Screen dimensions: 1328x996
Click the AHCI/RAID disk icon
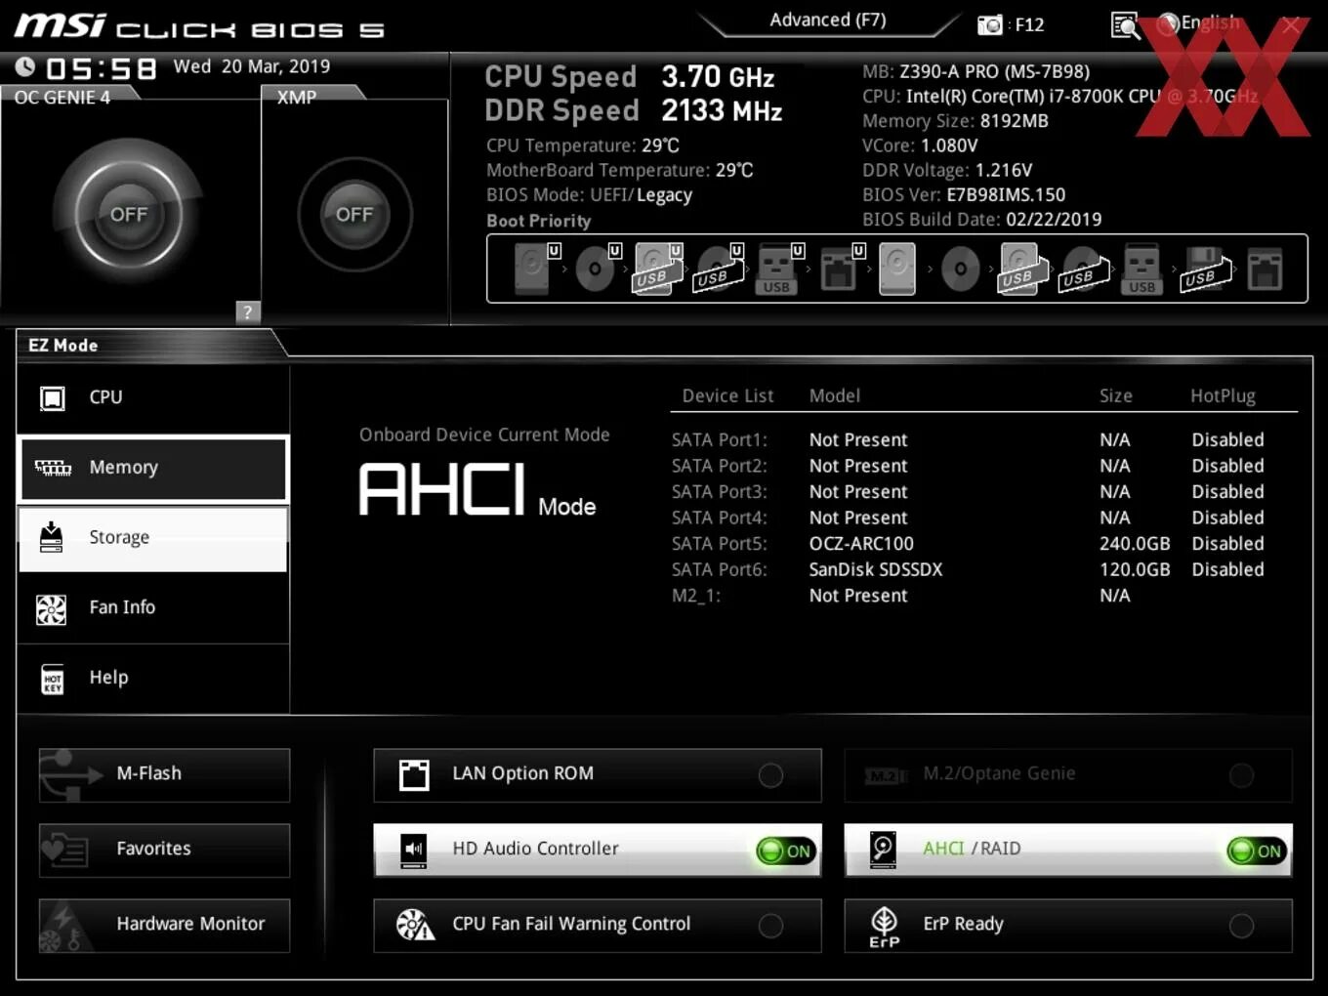[884, 850]
